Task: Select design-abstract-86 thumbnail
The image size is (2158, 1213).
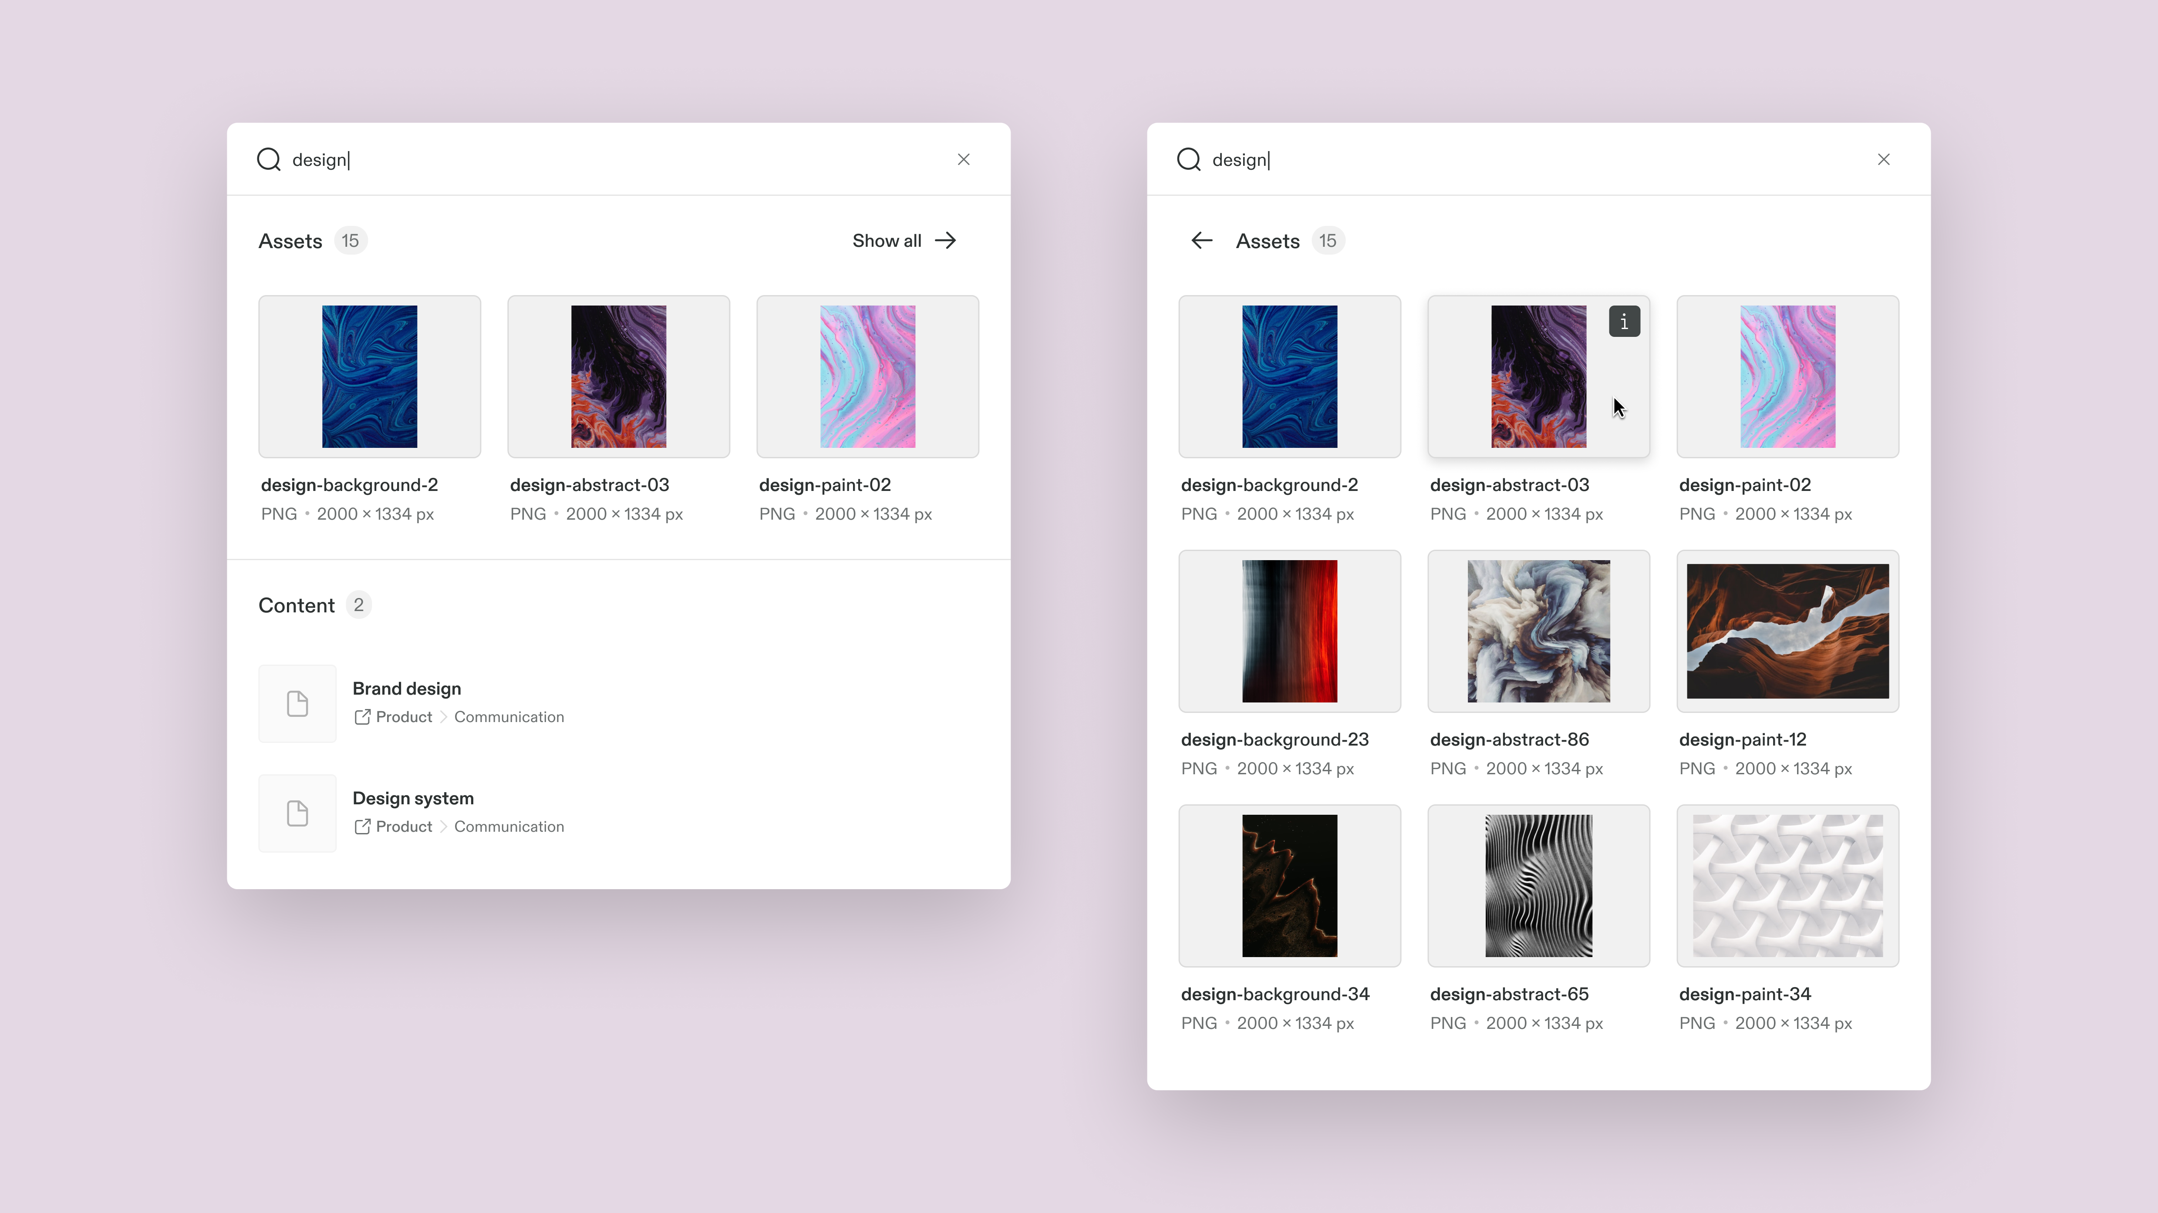Action: (x=1538, y=631)
